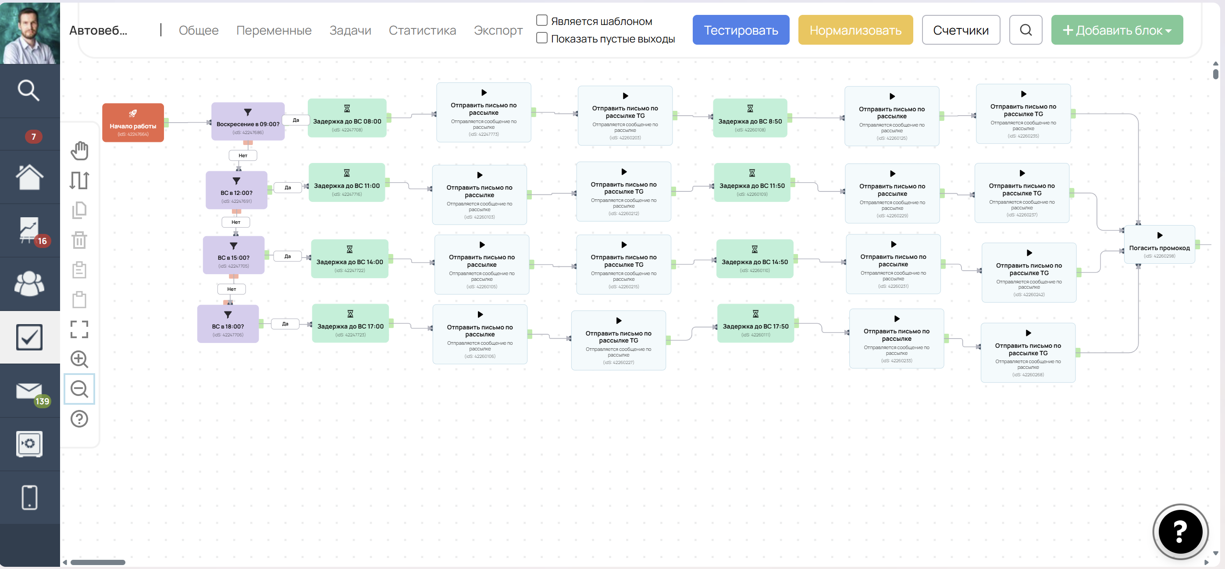1225x569 pixels.
Task: Open the home icon in sidebar
Action: pos(29,177)
